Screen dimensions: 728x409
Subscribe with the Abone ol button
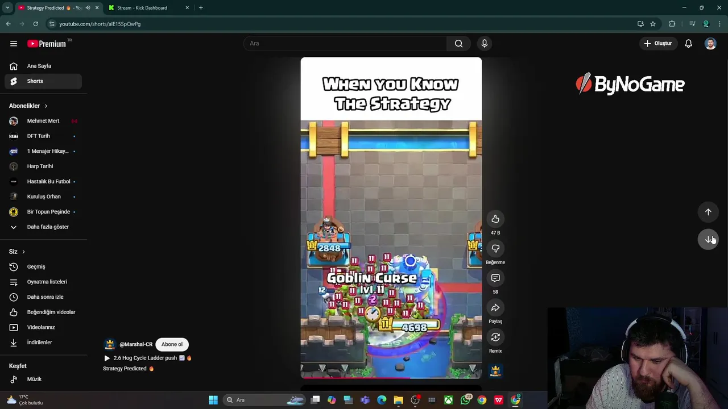[172, 344]
